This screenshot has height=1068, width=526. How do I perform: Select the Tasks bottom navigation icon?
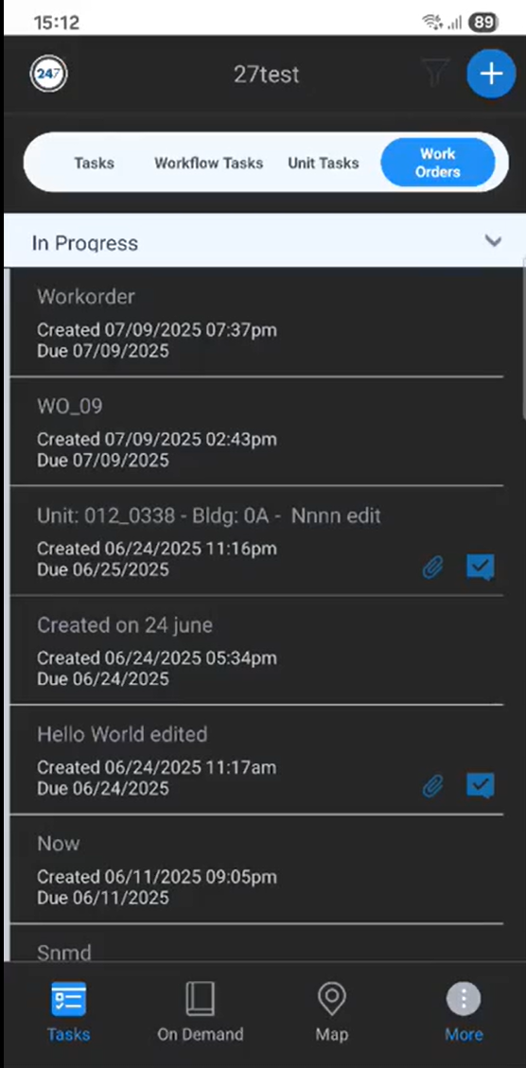[x=68, y=999]
